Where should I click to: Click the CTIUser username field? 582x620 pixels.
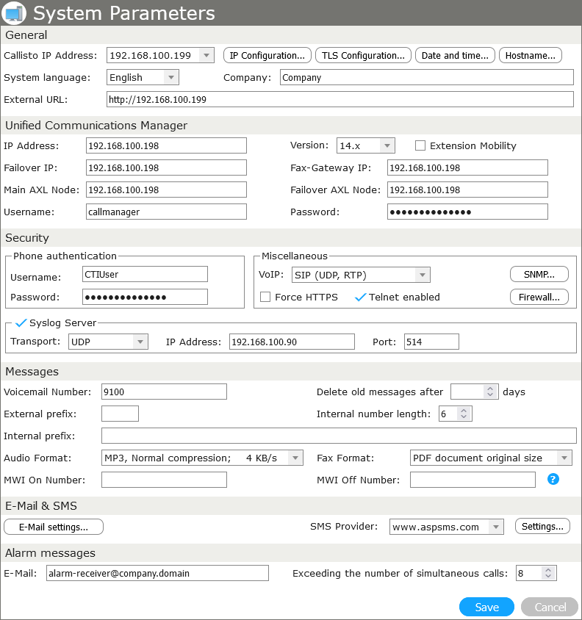[145, 274]
